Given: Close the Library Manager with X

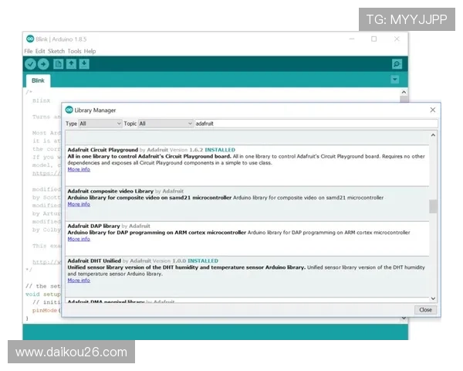Looking at the screenshot, I should coord(432,111).
